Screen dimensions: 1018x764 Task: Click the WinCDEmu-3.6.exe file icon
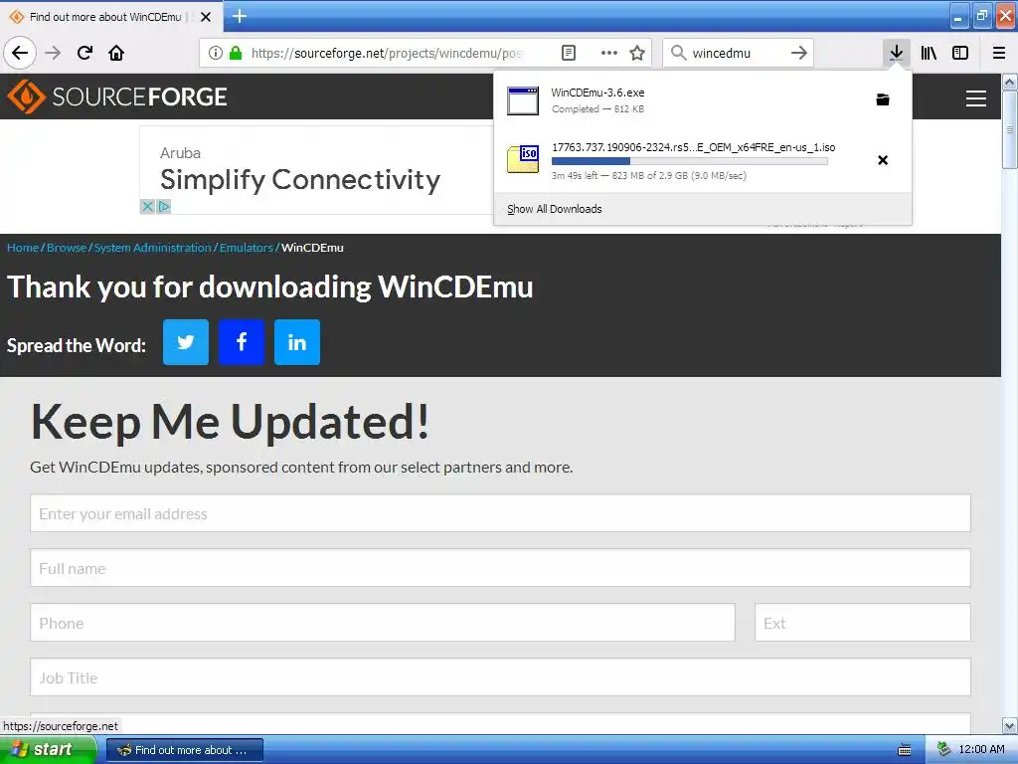[523, 100]
